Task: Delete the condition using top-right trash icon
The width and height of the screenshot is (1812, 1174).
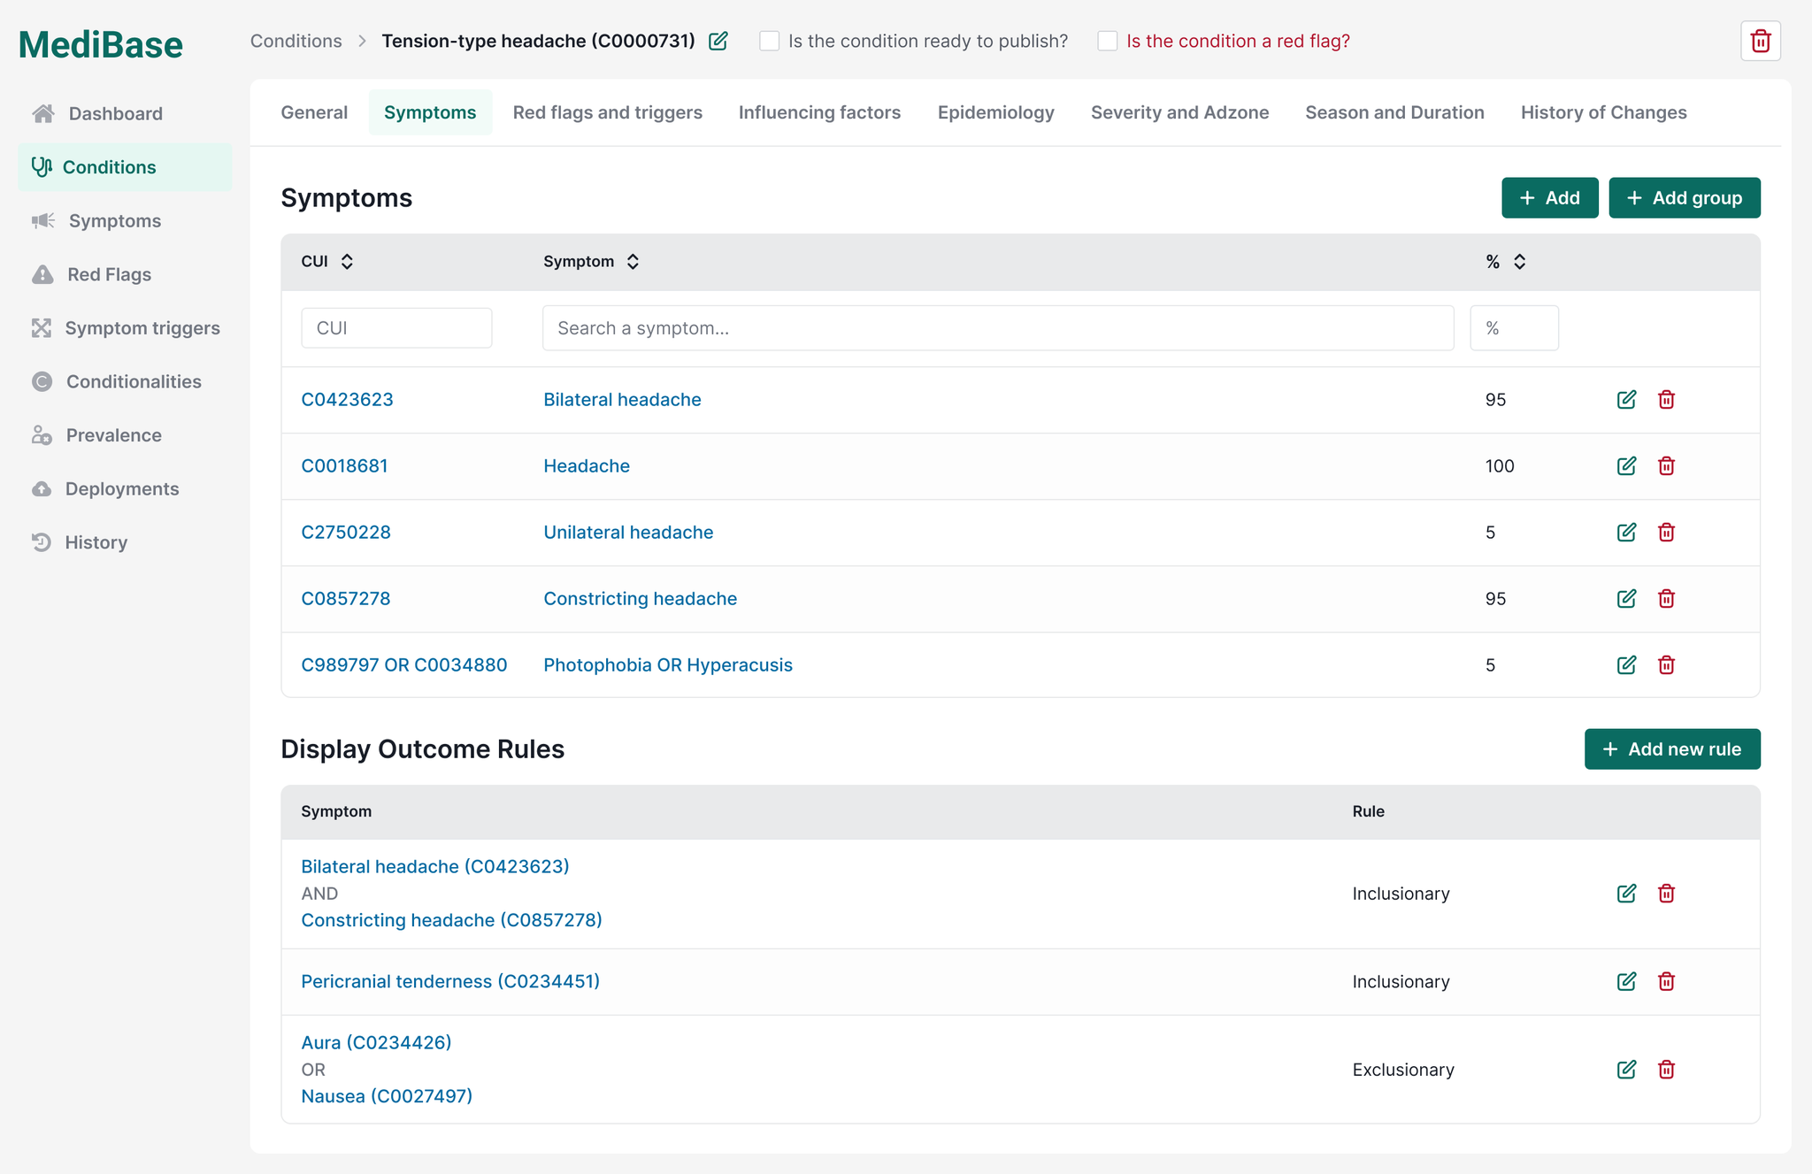Action: click(1760, 41)
